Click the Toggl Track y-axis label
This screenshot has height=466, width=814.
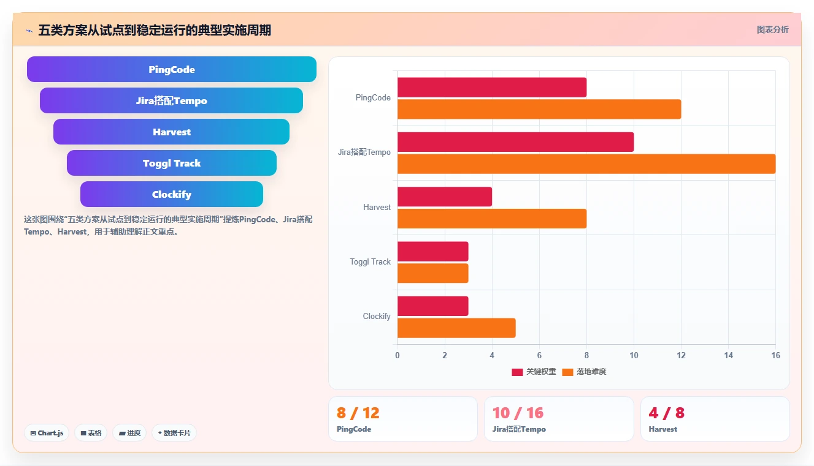pyautogui.click(x=371, y=262)
